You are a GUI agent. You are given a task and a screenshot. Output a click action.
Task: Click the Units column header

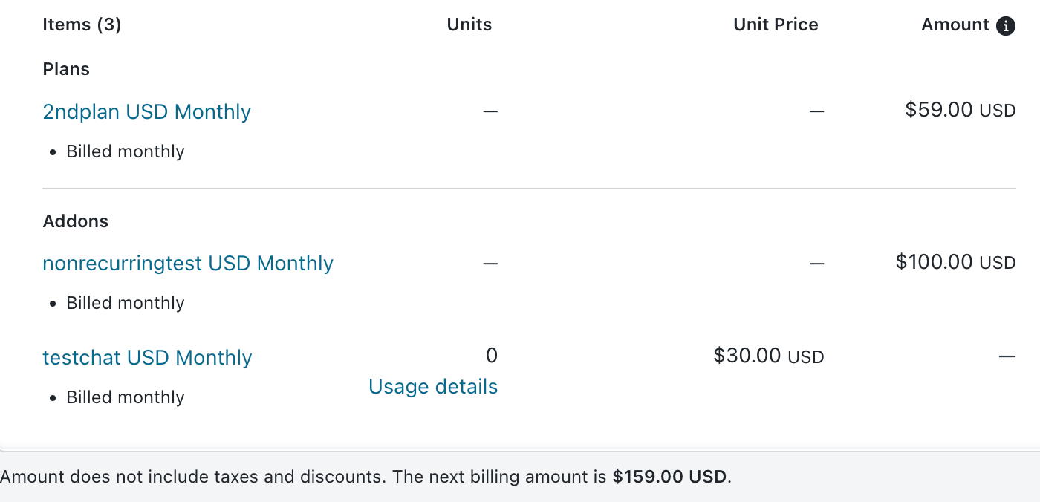pyautogui.click(x=469, y=25)
